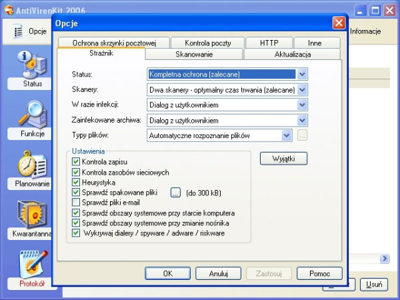Viewport: 400px width, 300px height.
Task: Toggle system areas check on media change
Action: pos(76,223)
